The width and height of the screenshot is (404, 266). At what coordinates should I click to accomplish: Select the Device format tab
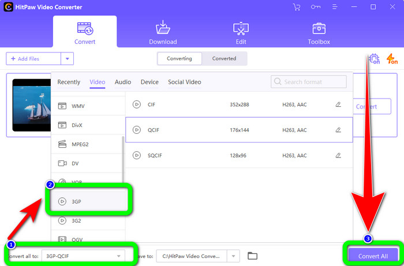tap(149, 82)
